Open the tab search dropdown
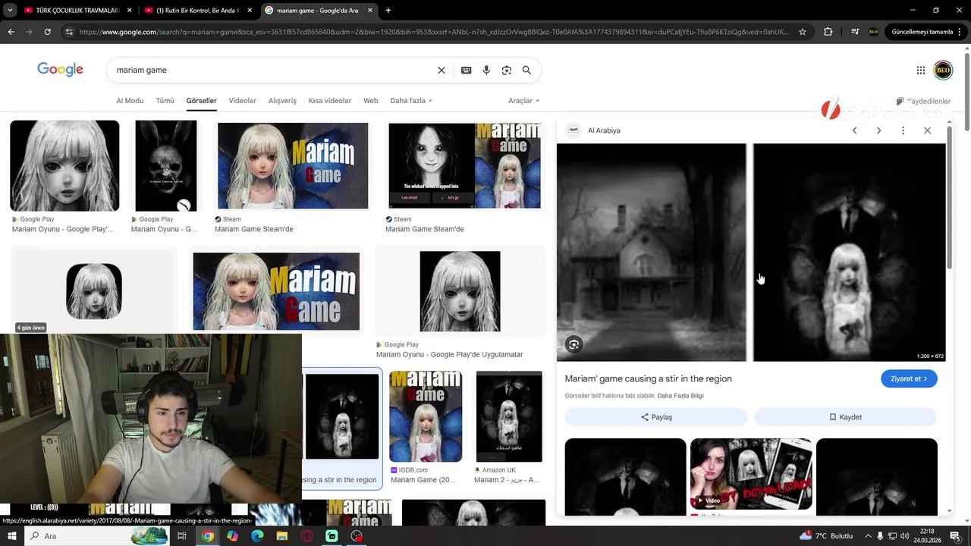Screen dimensions: 971x546 click(10, 11)
